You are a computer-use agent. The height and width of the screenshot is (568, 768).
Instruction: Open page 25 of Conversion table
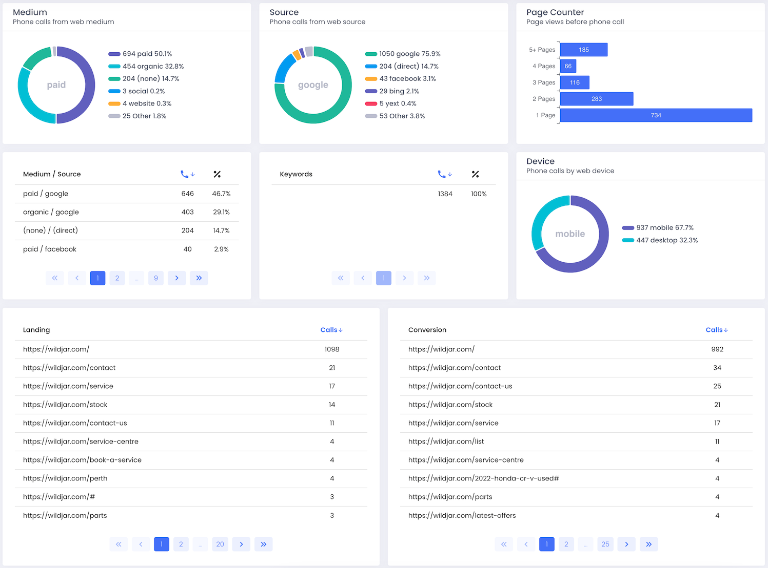coord(605,544)
